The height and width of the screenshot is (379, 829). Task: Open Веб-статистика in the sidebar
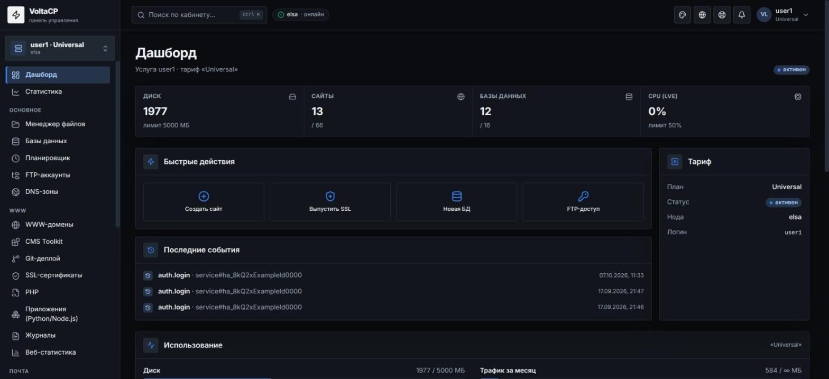pos(58,353)
